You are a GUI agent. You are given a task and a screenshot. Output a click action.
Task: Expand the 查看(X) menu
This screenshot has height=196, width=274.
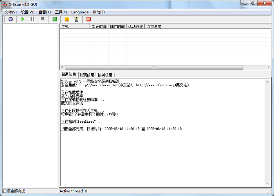[45, 12]
